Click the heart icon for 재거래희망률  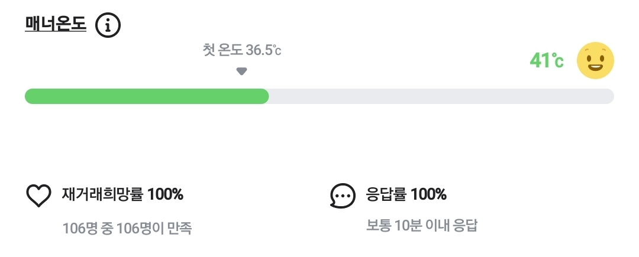[x=39, y=196]
